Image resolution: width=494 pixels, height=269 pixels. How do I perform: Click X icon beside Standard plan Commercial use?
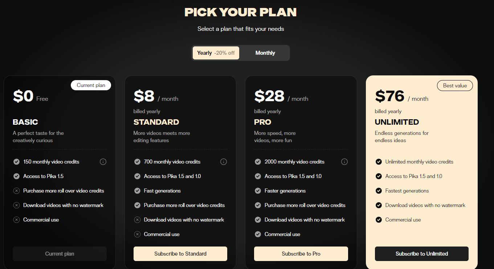137,234
